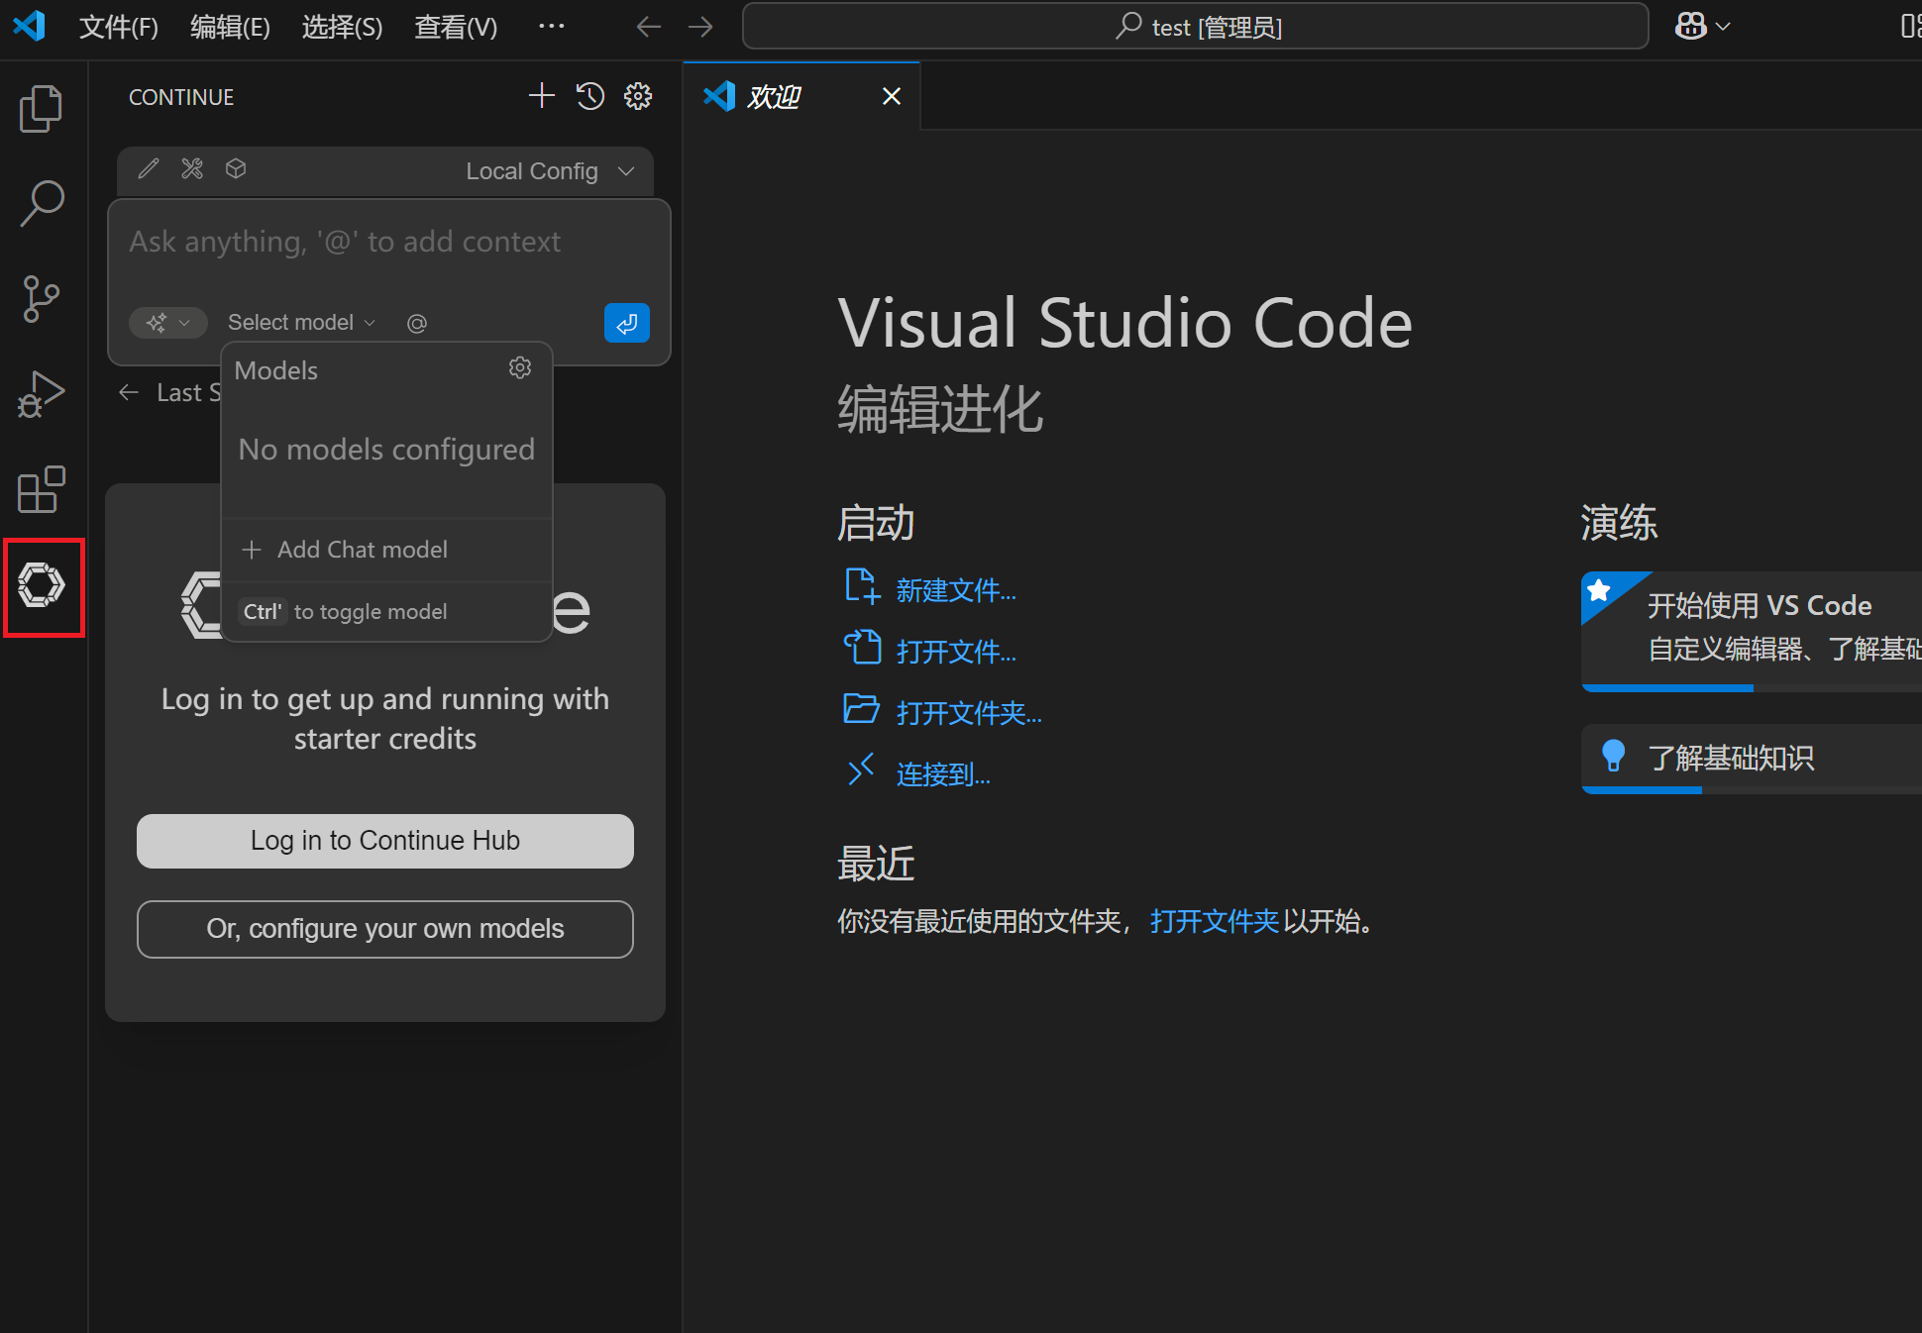The width and height of the screenshot is (1922, 1333).
Task: Click the 新建文件 link
Action: click(955, 590)
